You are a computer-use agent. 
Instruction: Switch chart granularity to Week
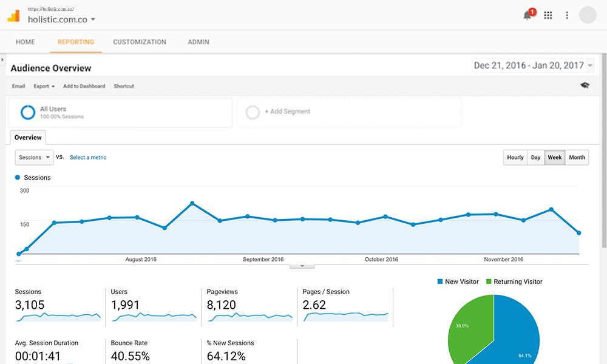click(555, 158)
